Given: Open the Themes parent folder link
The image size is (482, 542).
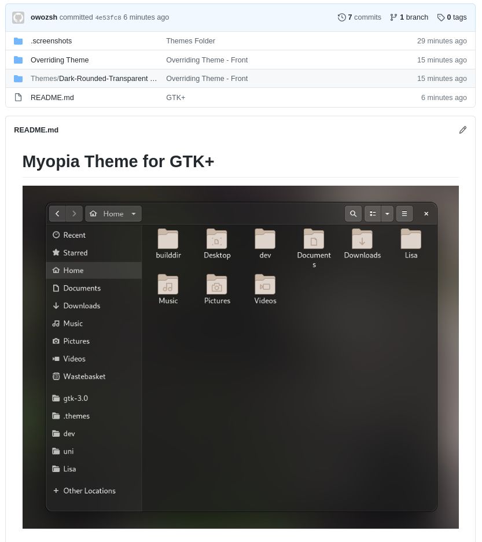Looking at the screenshot, I should [x=43, y=79].
